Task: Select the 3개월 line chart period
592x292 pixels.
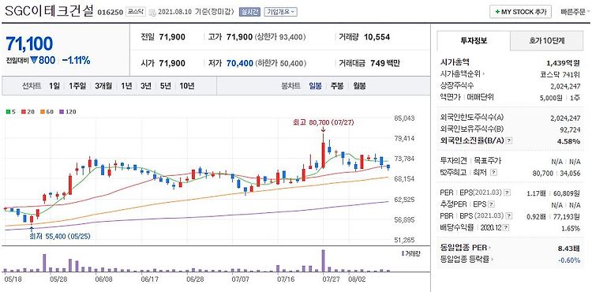Action: tap(103, 86)
